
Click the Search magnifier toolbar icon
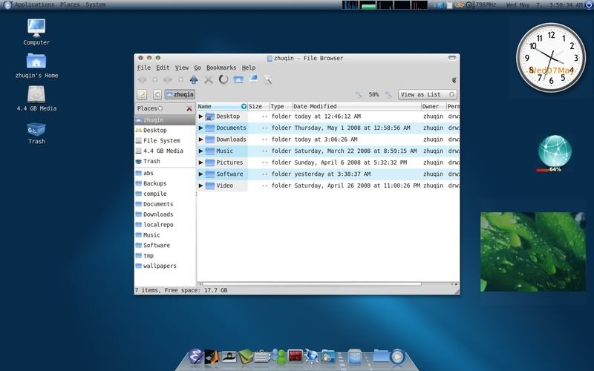268,79
